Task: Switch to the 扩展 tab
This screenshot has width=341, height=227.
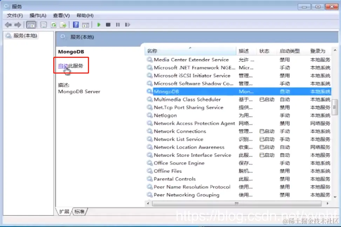Action: point(64,211)
